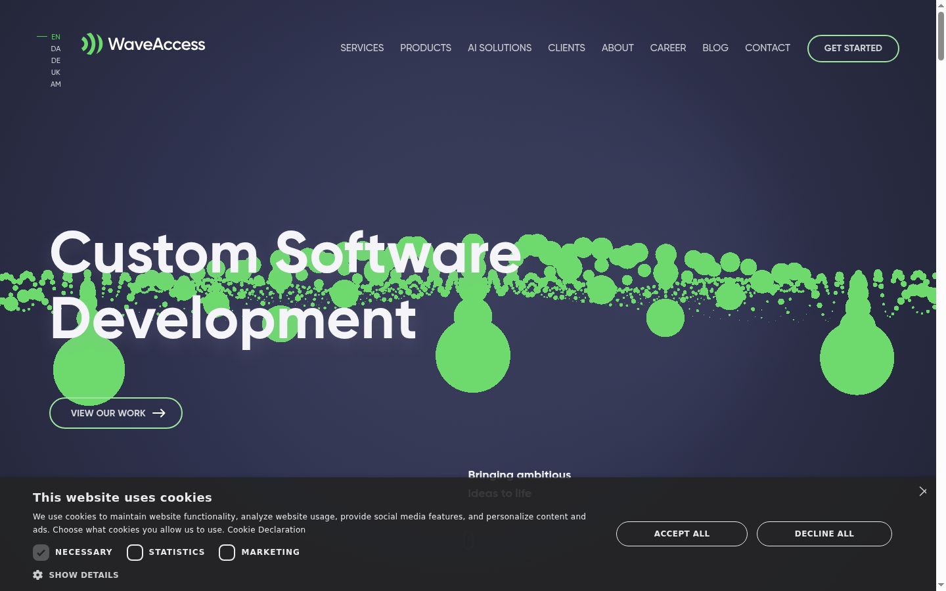The height and width of the screenshot is (591, 946).
Task: Expand Show Details in cookie banner
Action: [x=76, y=575]
